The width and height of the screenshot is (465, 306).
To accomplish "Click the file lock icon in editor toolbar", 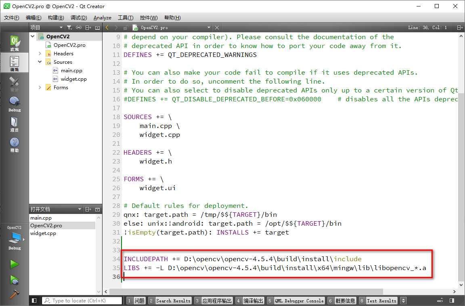I will point(126,27).
